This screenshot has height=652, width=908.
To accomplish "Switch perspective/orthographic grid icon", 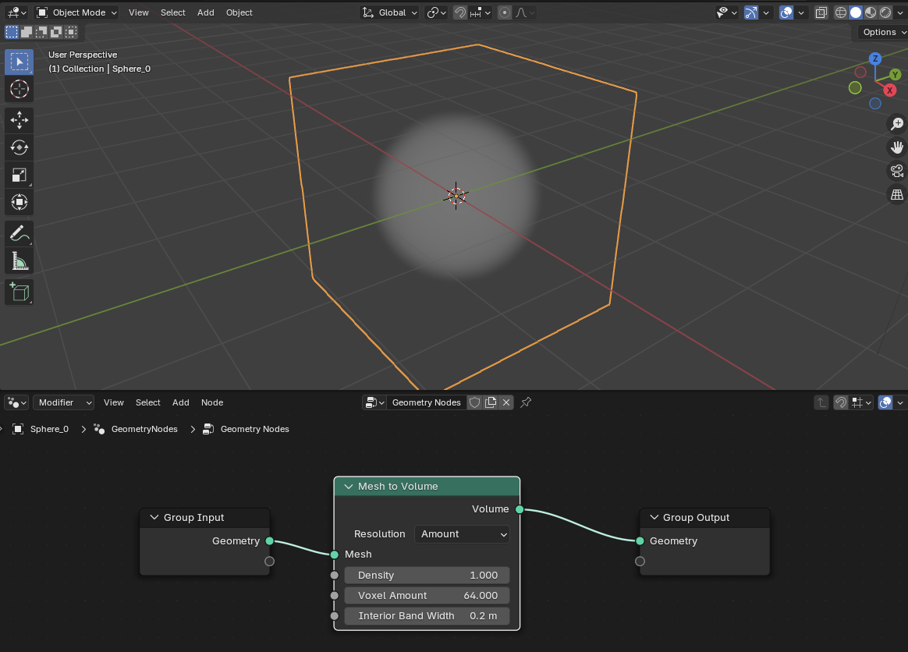I will 897,195.
